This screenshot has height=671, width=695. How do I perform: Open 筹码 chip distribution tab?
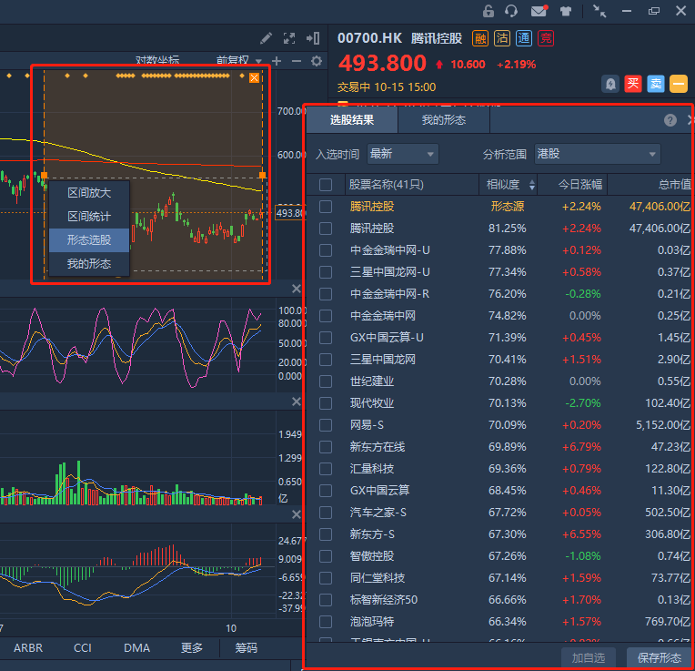(x=246, y=648)
